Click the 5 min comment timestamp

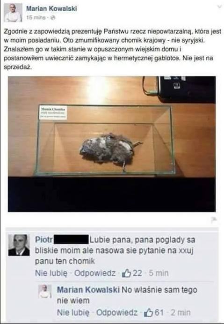(x=159, y=273)
